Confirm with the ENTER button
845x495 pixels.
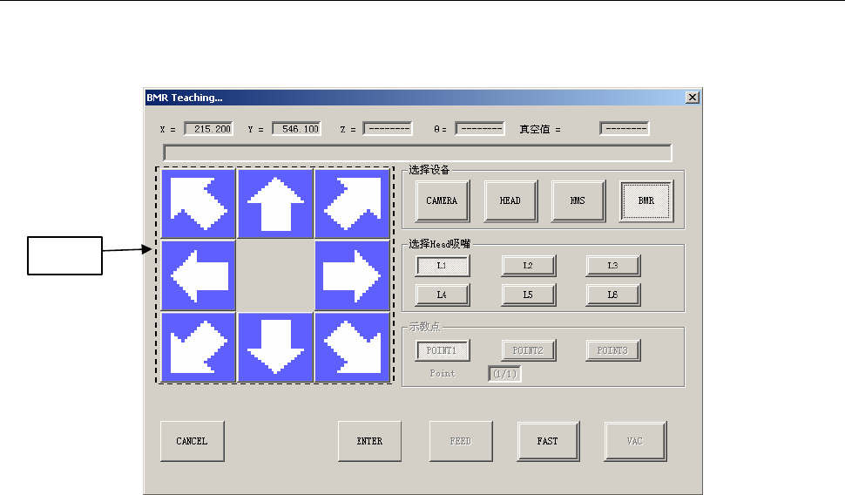[x=369, y=441]
